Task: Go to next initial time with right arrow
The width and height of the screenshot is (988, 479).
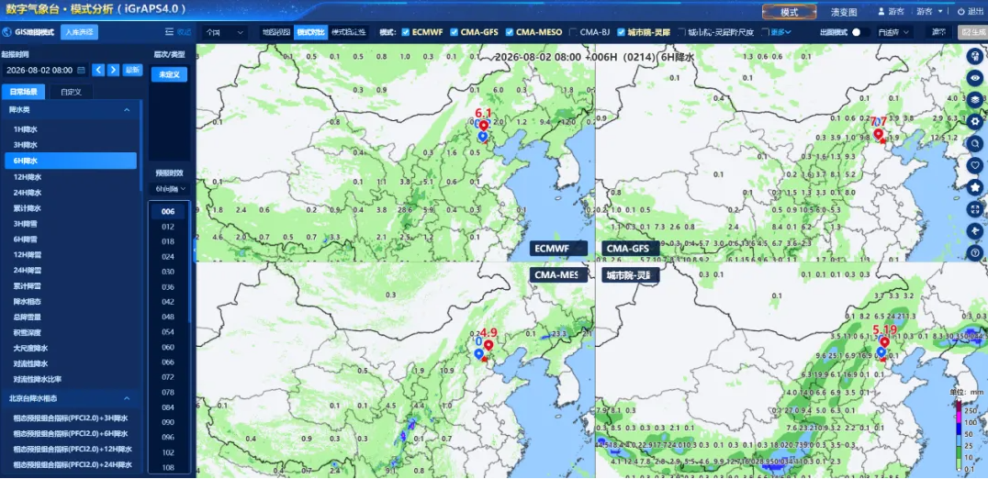Action: click(113, 70)
